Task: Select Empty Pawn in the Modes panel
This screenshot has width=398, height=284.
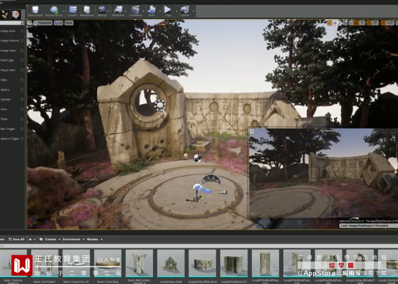Action: (x=12, y=51)
